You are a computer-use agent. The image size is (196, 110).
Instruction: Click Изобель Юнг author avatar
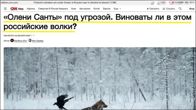[12, 40]
